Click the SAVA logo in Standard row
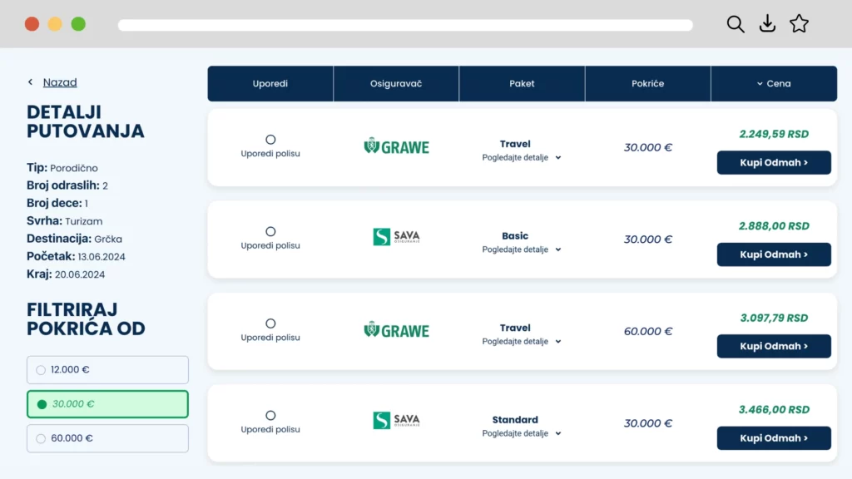Image resolution: width=852 pixels, height=479 pixels. [397, 420]
